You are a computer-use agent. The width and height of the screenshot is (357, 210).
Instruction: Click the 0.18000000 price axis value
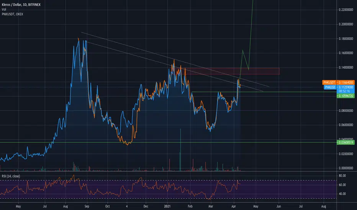point(346,39)
